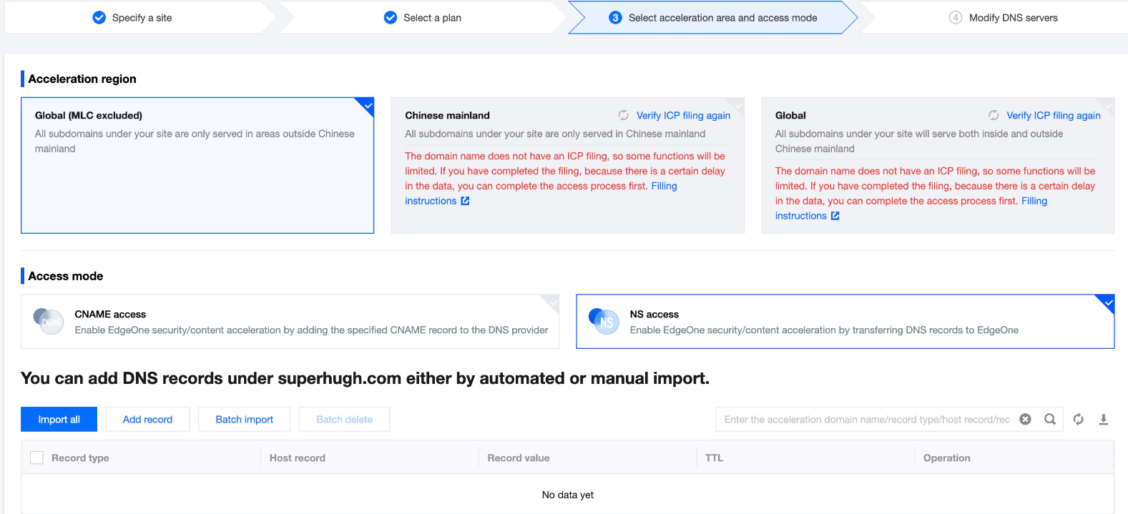Click the Add record button
This screenshot has height=514, width=1128.
pos(147,420)
